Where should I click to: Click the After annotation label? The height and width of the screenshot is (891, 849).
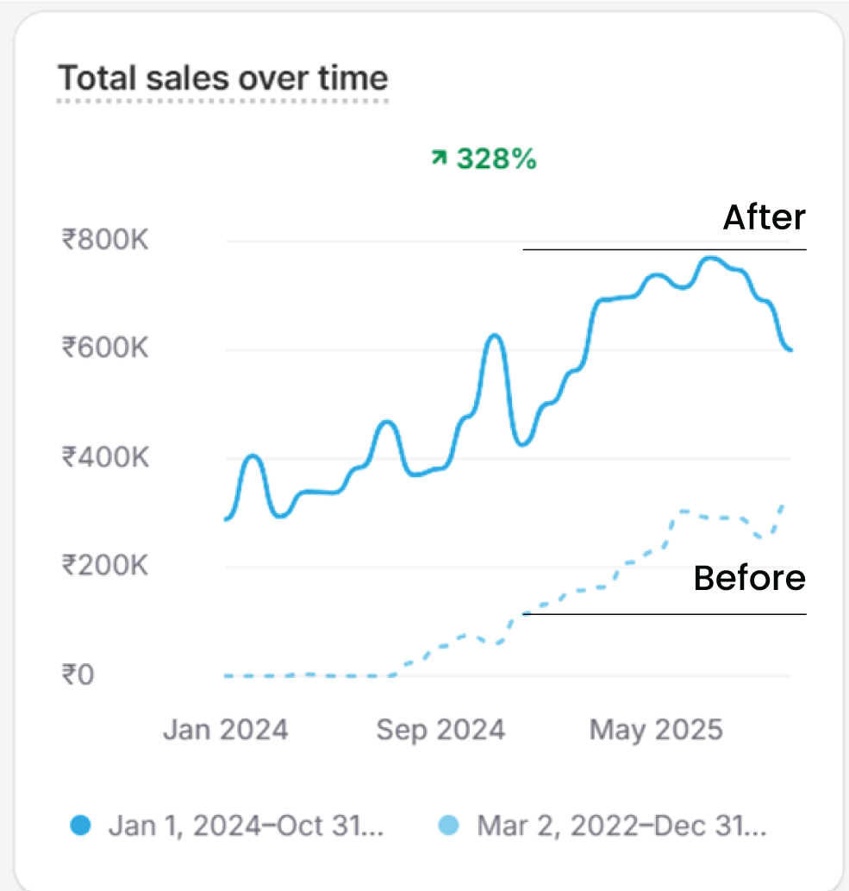coord(764,217)
